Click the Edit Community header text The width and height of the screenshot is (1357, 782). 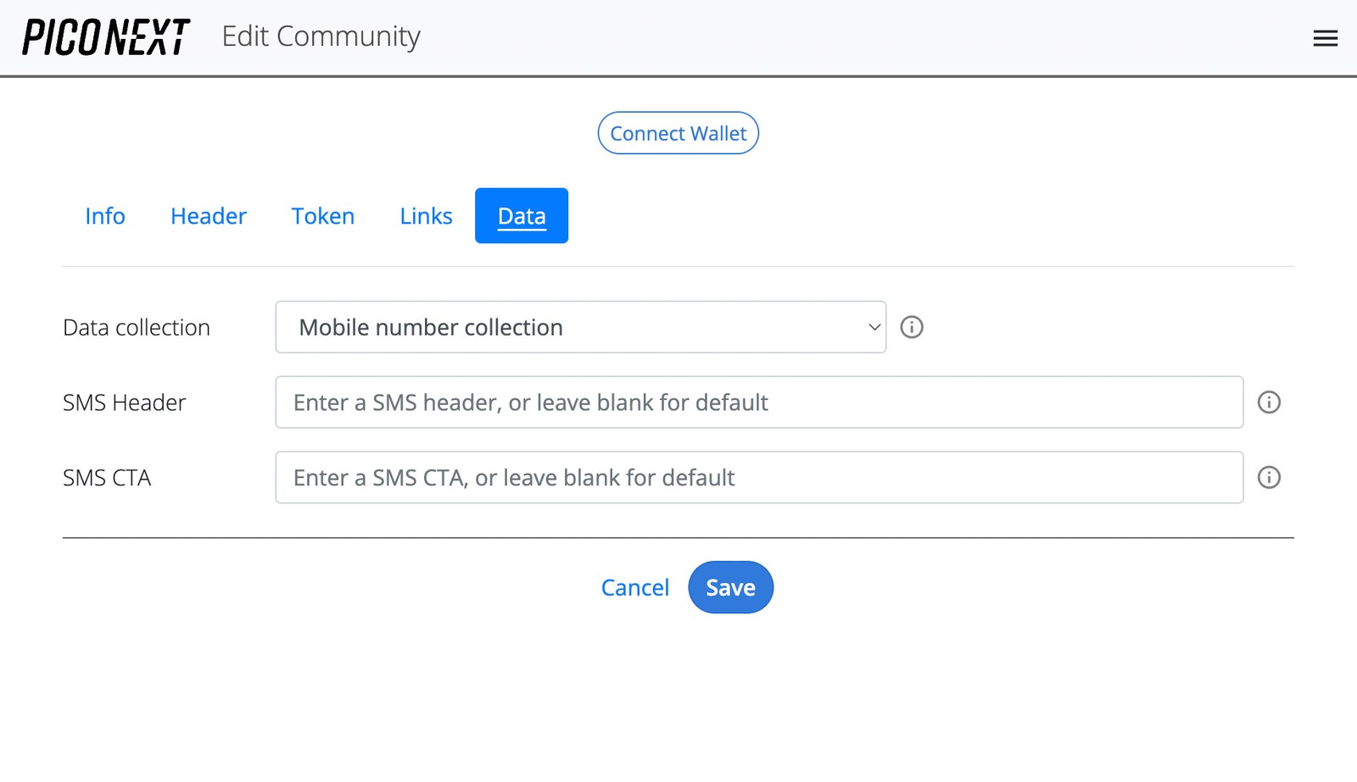tap(321, 36)
